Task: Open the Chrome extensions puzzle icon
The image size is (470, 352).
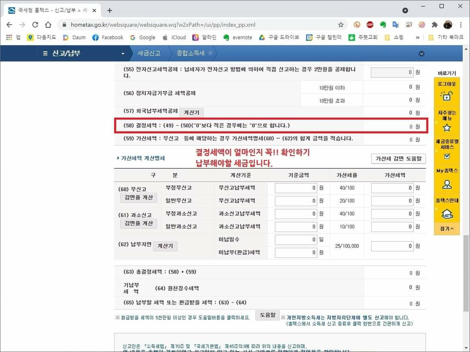Action: pyautogui.click(x=434, y=25)
